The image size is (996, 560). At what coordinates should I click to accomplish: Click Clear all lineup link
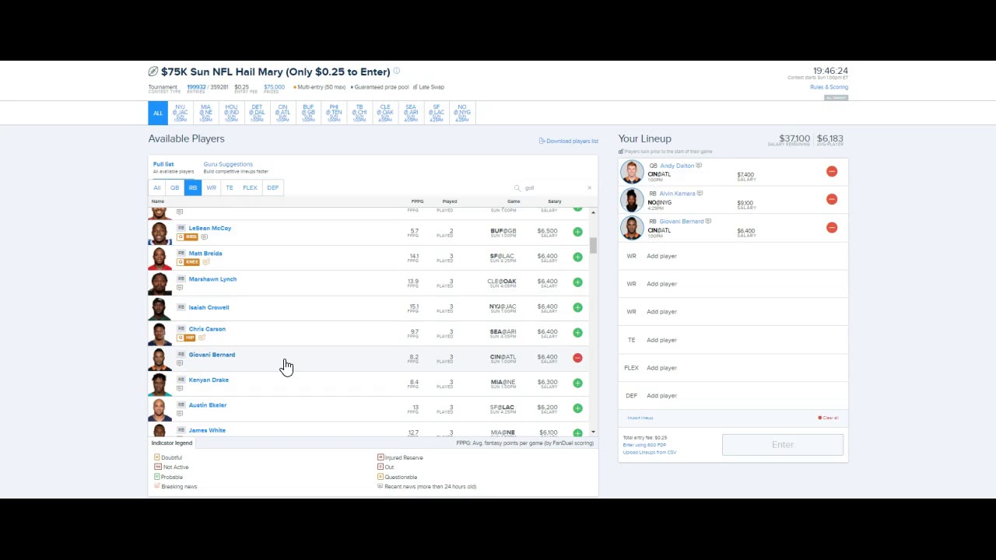click(x=828, y=418)
